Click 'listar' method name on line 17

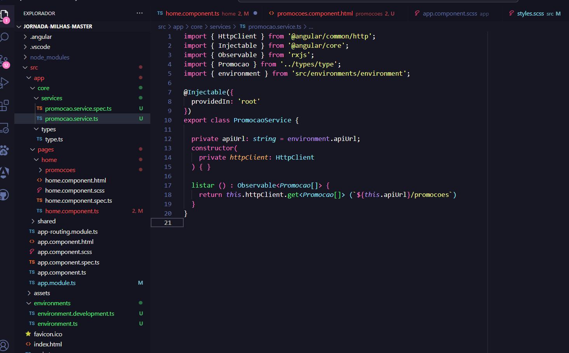[203, 185]
